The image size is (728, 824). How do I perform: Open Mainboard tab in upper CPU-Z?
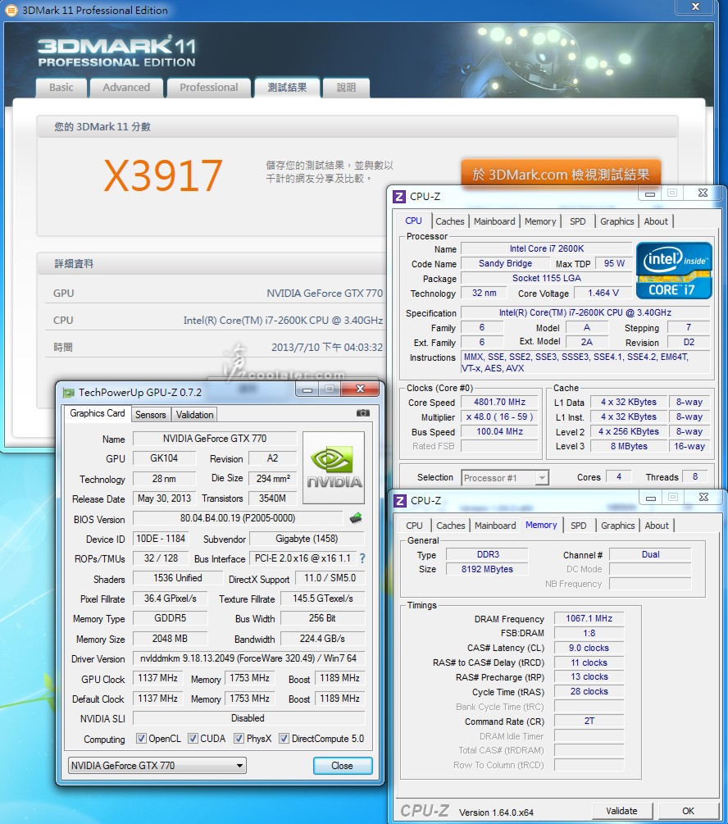click(x=494, y=221)
